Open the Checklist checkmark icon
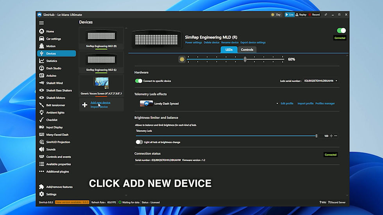Viewport: 383px width, 215px height. [x=41, y=120]
